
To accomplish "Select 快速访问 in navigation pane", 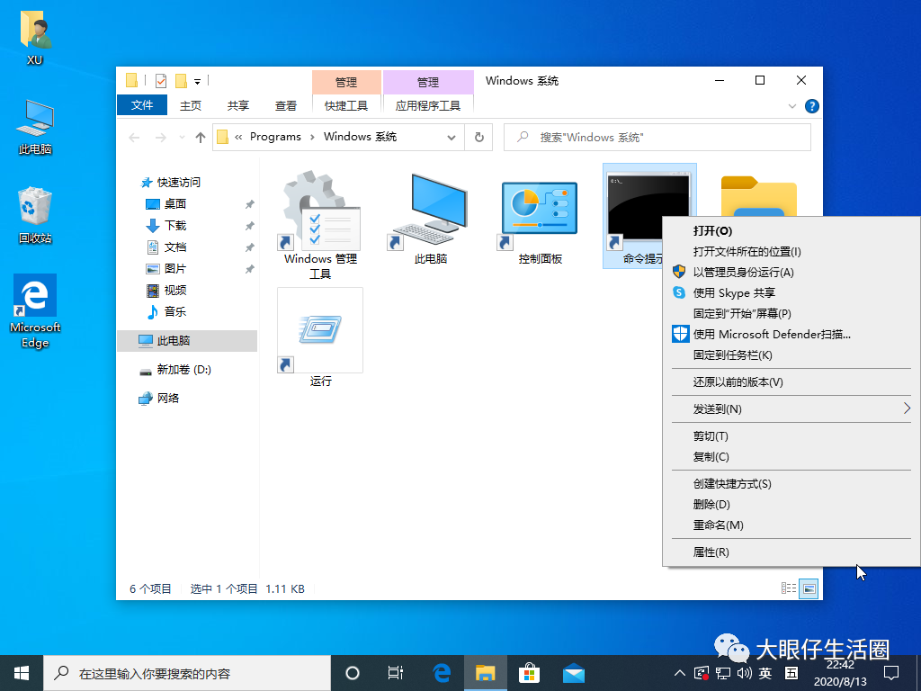I will point(179,182).
